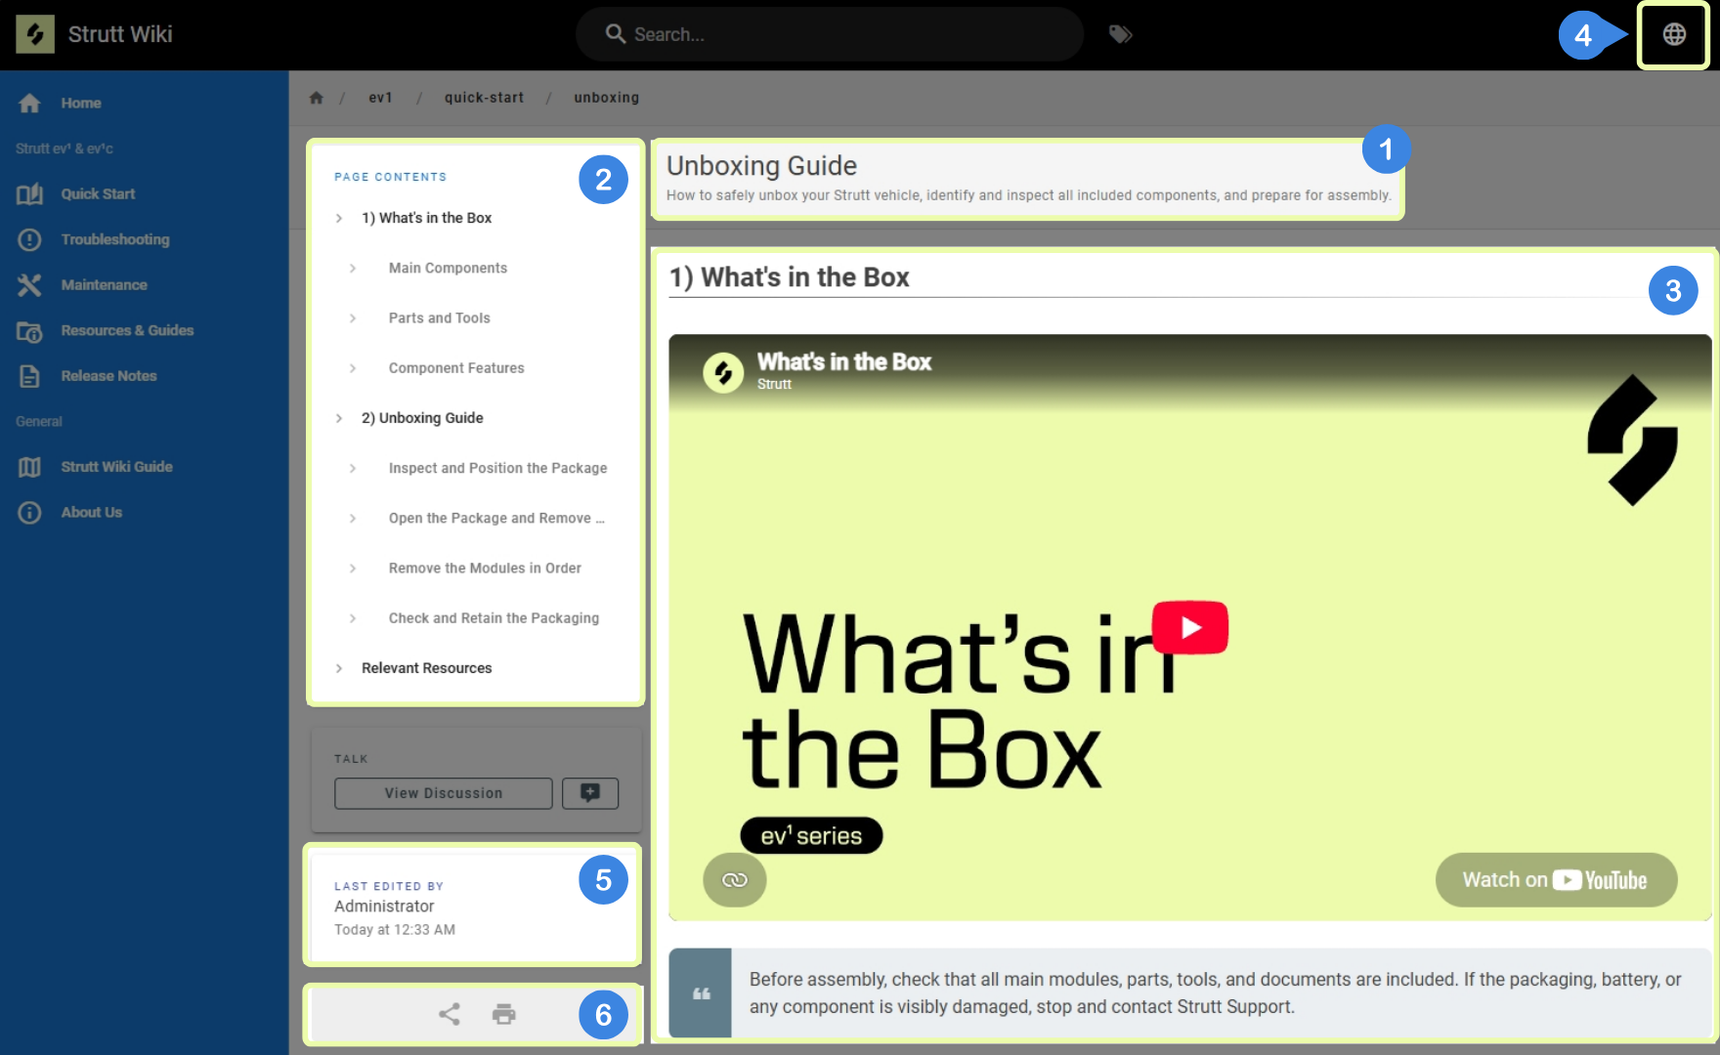This screenshot has height=1055, width=1720.
Task: Click the print page icon
Action: [x=504, y=1014]
